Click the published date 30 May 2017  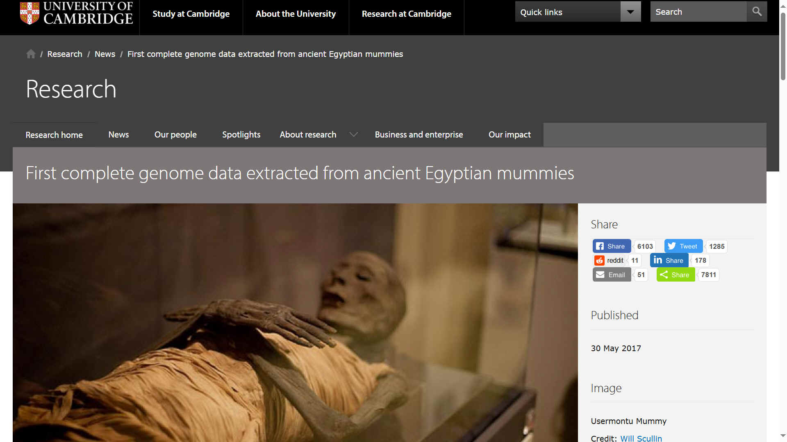click(x=616, y=348)
